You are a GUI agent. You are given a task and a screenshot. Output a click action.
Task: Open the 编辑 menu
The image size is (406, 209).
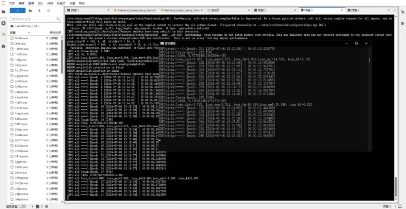21,3
